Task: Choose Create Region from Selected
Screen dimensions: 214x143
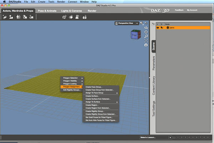Action: (101, 108)
